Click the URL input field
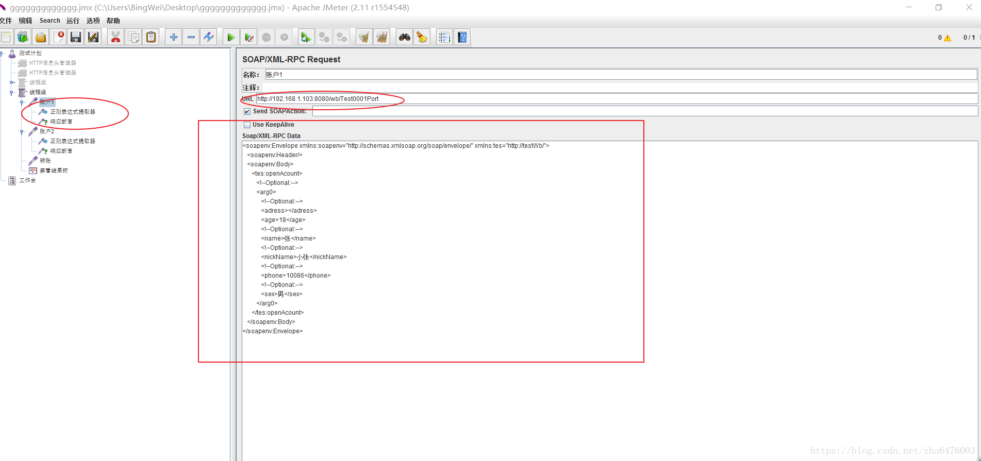Screen dimensions: 981x461 pos(617,99)
